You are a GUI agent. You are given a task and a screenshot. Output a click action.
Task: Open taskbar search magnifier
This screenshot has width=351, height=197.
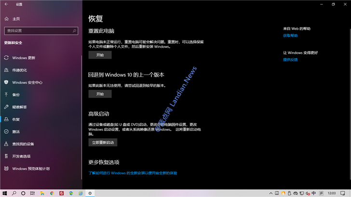(x=14, y=193)
